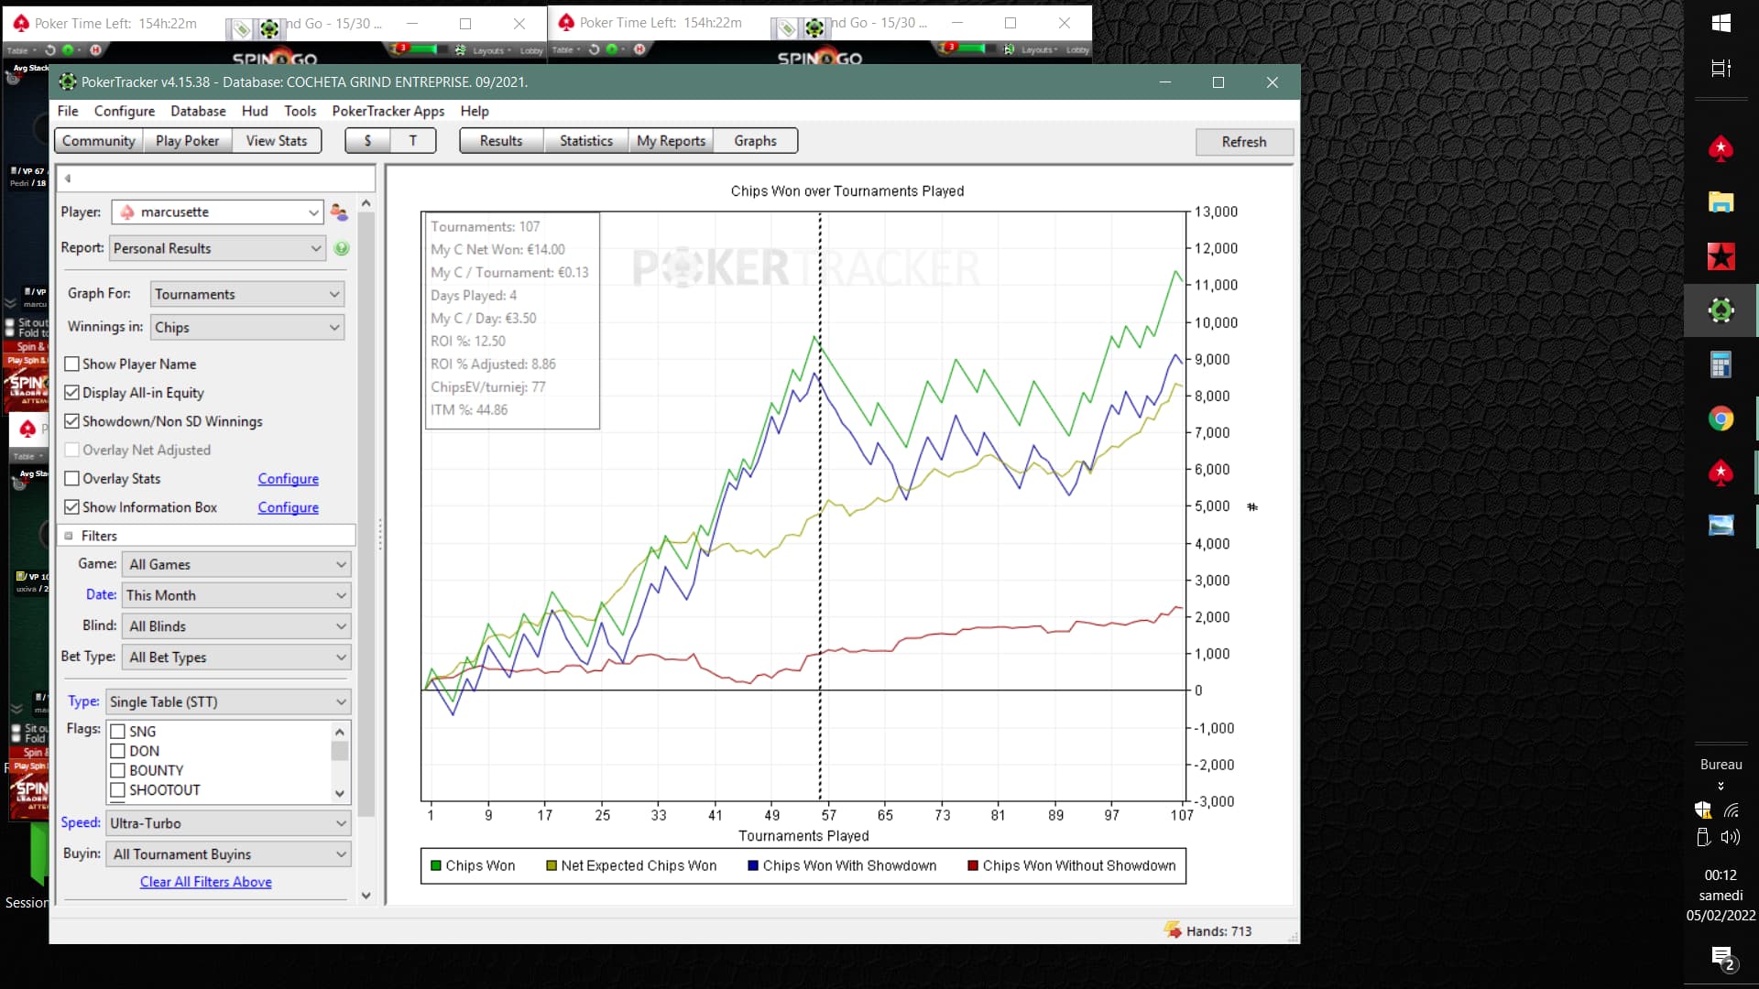
Task: Open the Hud menu
Action: click(x=255, y=111)
